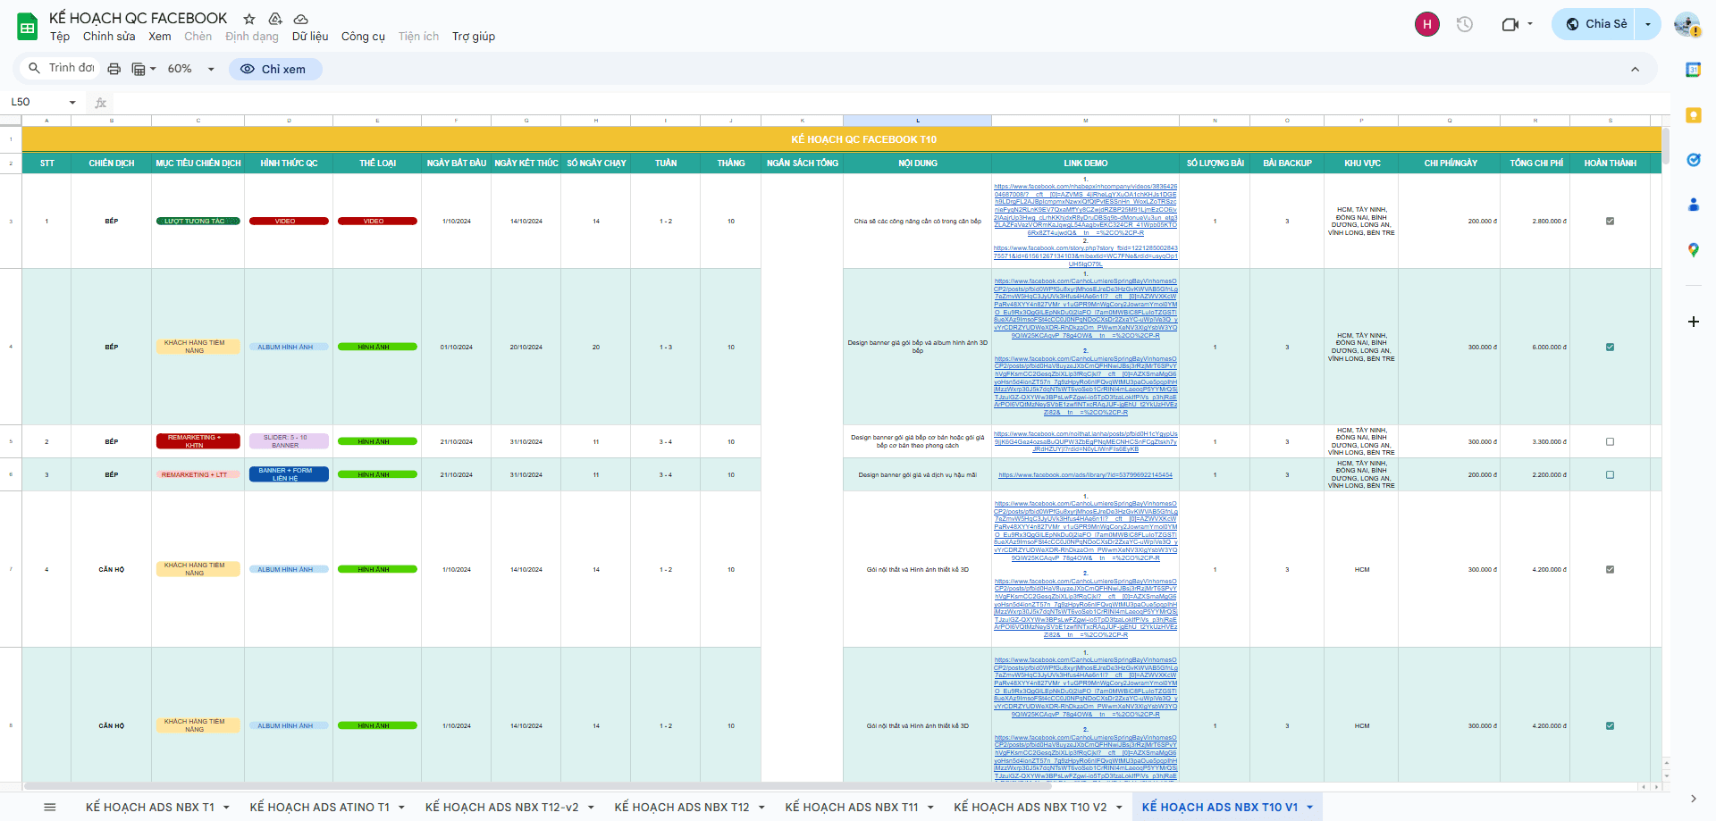Open Google Calendar in side panel
Screen dimensions: 1716x821
[x=1693, y=70]
